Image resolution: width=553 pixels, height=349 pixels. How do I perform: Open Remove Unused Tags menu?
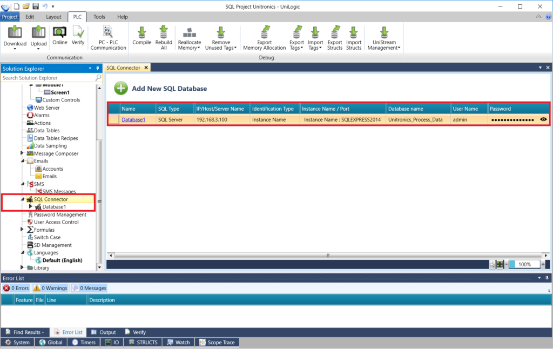(221, 38)
